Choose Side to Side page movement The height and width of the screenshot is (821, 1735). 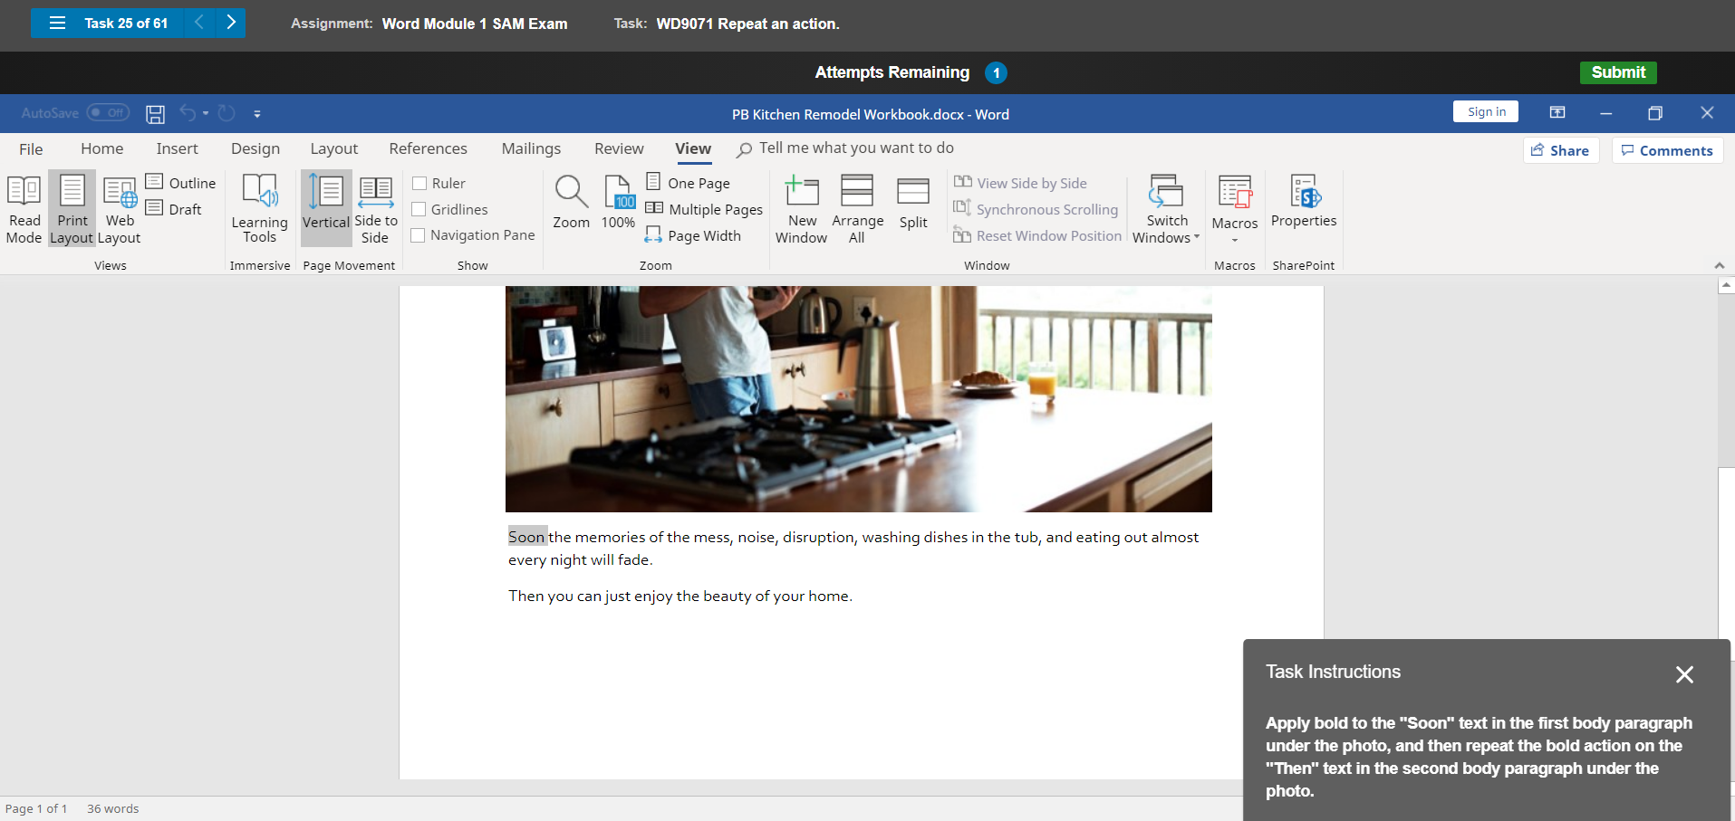point(376,209)
